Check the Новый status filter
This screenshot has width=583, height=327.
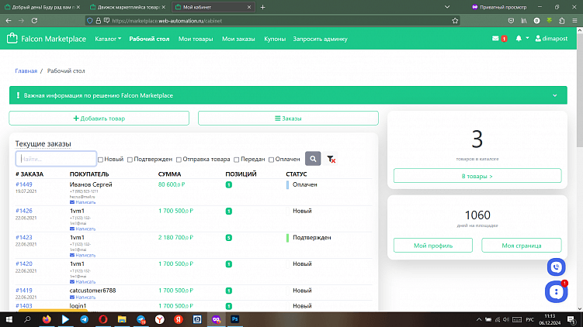coord(100,160)
